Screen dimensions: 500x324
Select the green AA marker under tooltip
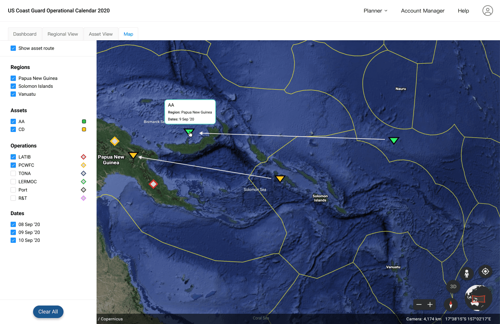[189, 132]
